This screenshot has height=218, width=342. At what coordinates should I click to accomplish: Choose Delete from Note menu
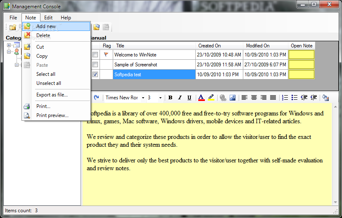pos(56,35)
